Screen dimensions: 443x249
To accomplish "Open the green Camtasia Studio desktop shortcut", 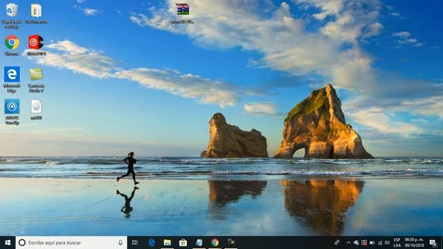I will [x=36, y=80].
